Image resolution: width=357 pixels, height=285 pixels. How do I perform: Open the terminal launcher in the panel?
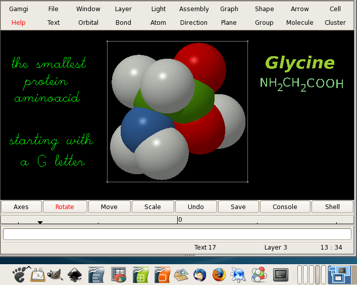(x=281, y=274)
